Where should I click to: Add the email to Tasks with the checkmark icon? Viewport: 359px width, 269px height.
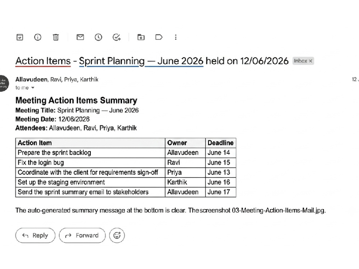[117, 37]
